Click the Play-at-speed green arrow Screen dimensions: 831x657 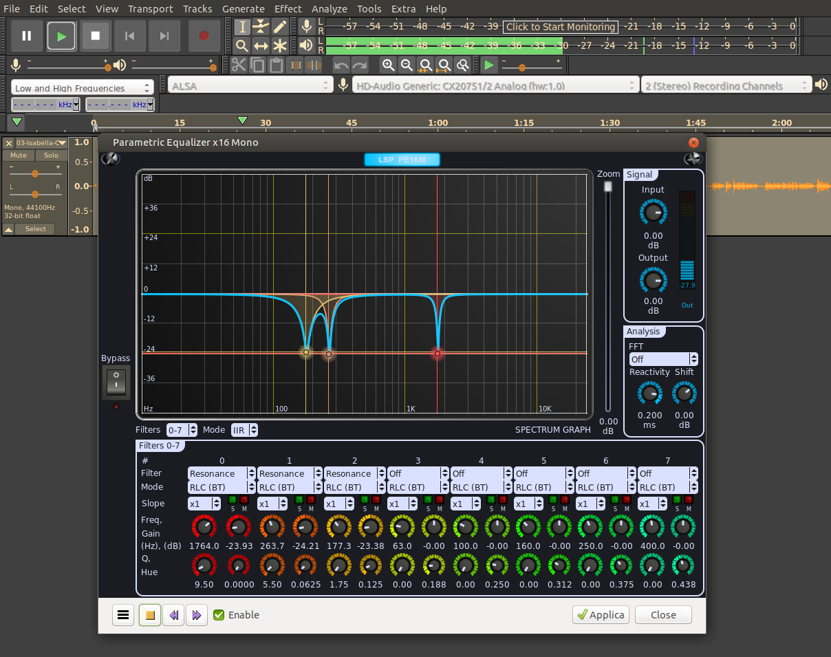tap(489, 65)
